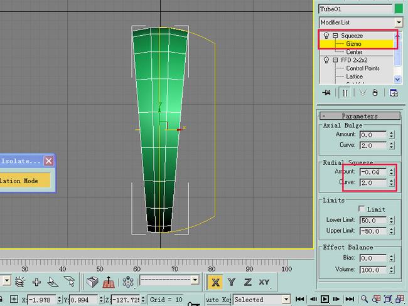Screen dimensions: 408x306
Task: Click the array dots circle icon
Action: (128, 282)
